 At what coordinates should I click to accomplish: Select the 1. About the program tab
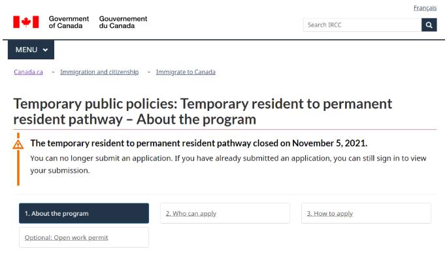(x=84, y=213)
